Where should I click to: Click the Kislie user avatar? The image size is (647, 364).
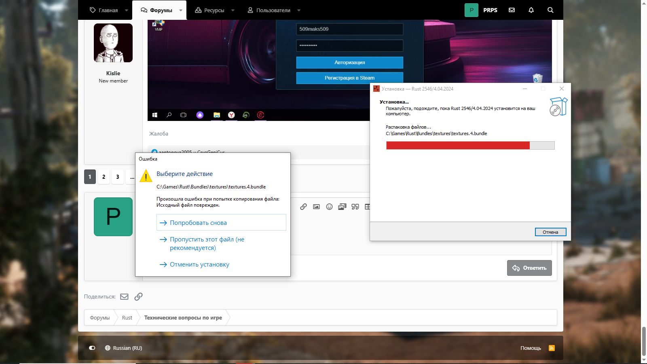click(113, 43)
